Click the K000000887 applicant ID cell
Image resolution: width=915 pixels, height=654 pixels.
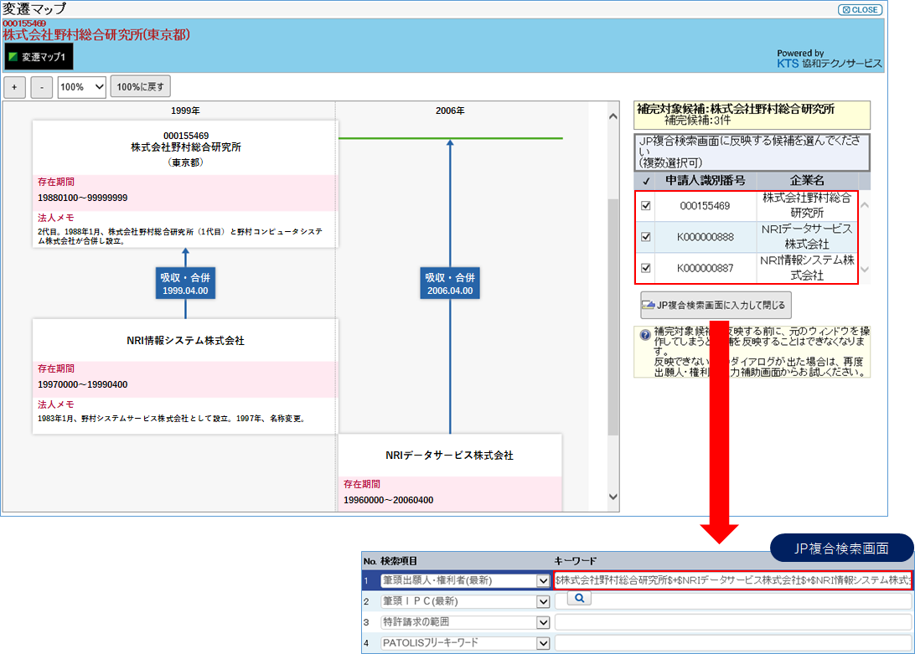705,268
